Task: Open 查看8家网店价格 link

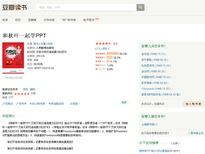Action: (x=161, y=95)
